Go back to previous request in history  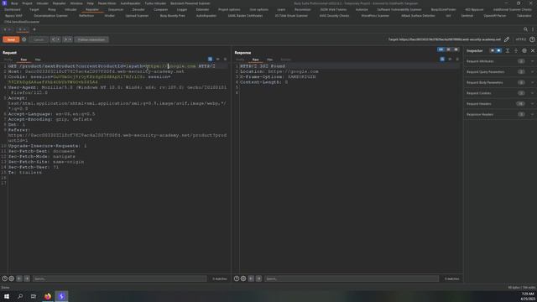(53, 39)
